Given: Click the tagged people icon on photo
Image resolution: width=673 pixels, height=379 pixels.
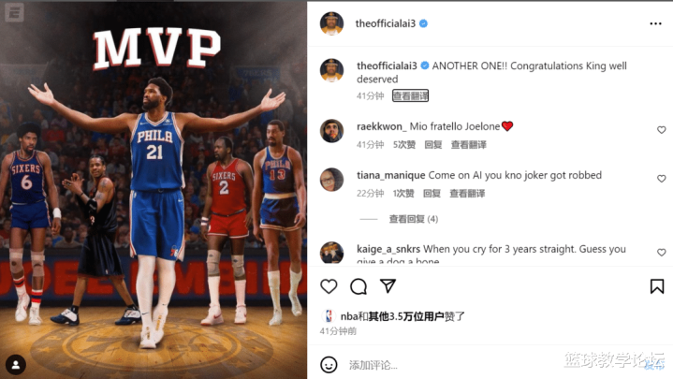Looking at the screenshot, I should pos(16,365).
